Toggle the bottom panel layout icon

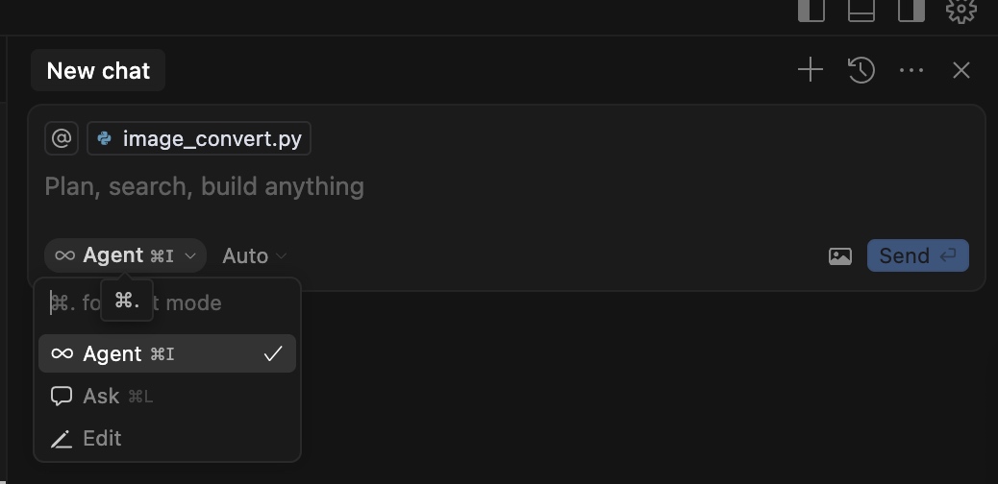click(x=861, y=11)
